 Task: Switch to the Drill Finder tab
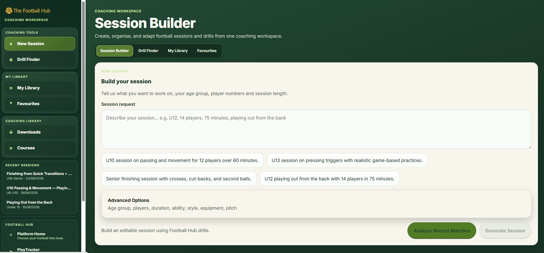pos(148,51)
